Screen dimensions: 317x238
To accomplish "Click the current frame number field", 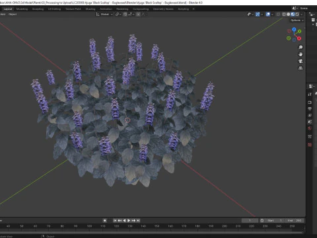I will point(250,220).
